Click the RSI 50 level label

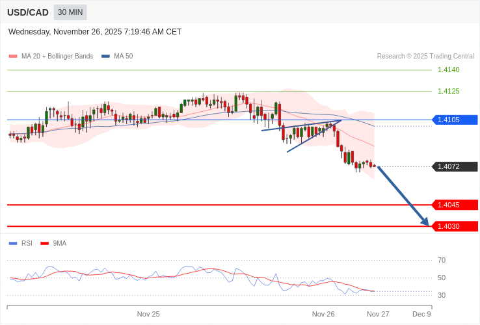pos(442,278)
